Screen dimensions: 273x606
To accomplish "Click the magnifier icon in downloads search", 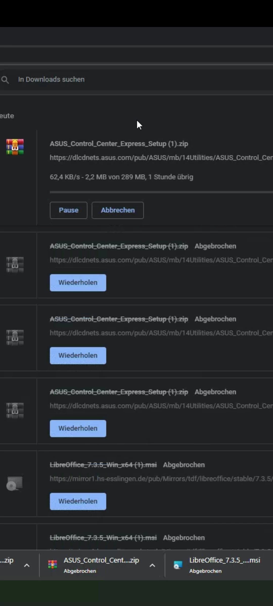I will click(x=5, y=80).
